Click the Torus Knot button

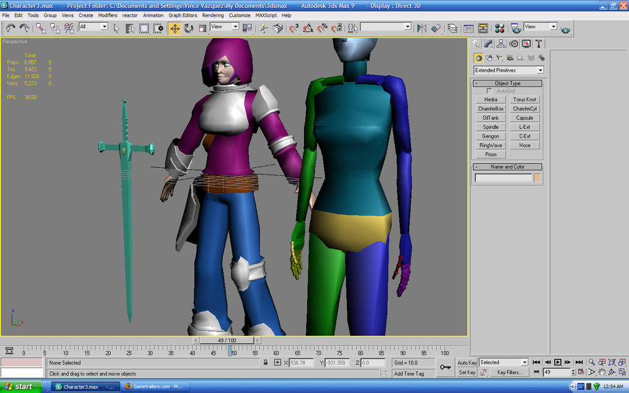525,99
